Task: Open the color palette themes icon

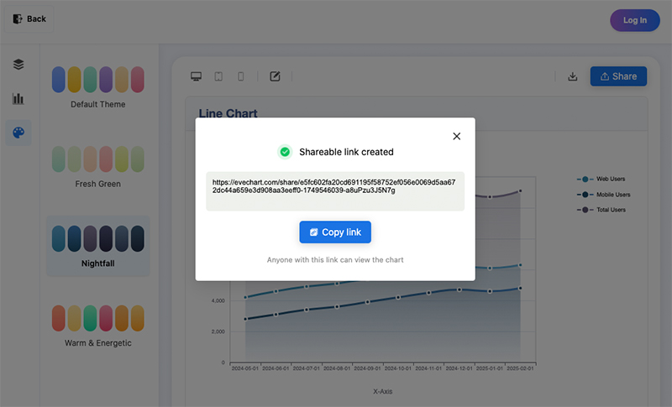Action: click(x=18, y=133)
